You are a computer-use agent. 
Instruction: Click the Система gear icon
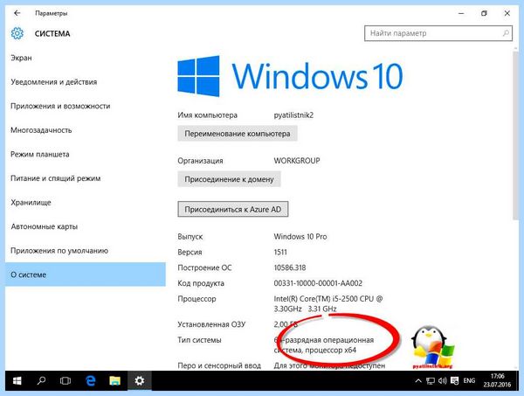[x=17, y=33]
